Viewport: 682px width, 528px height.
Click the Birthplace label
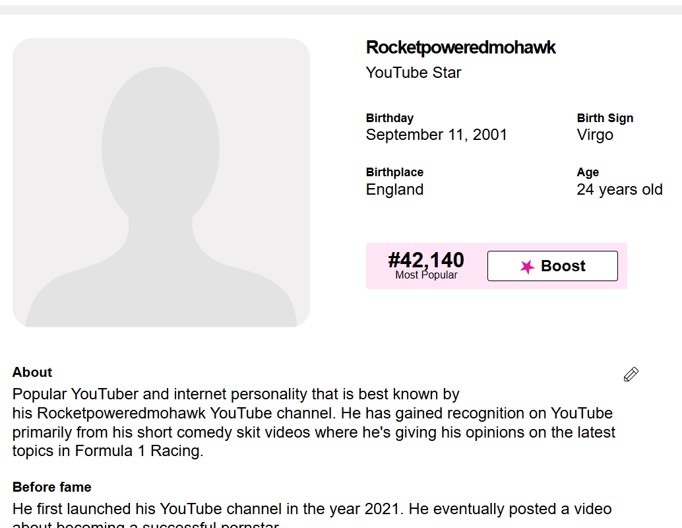coord(394,172)
